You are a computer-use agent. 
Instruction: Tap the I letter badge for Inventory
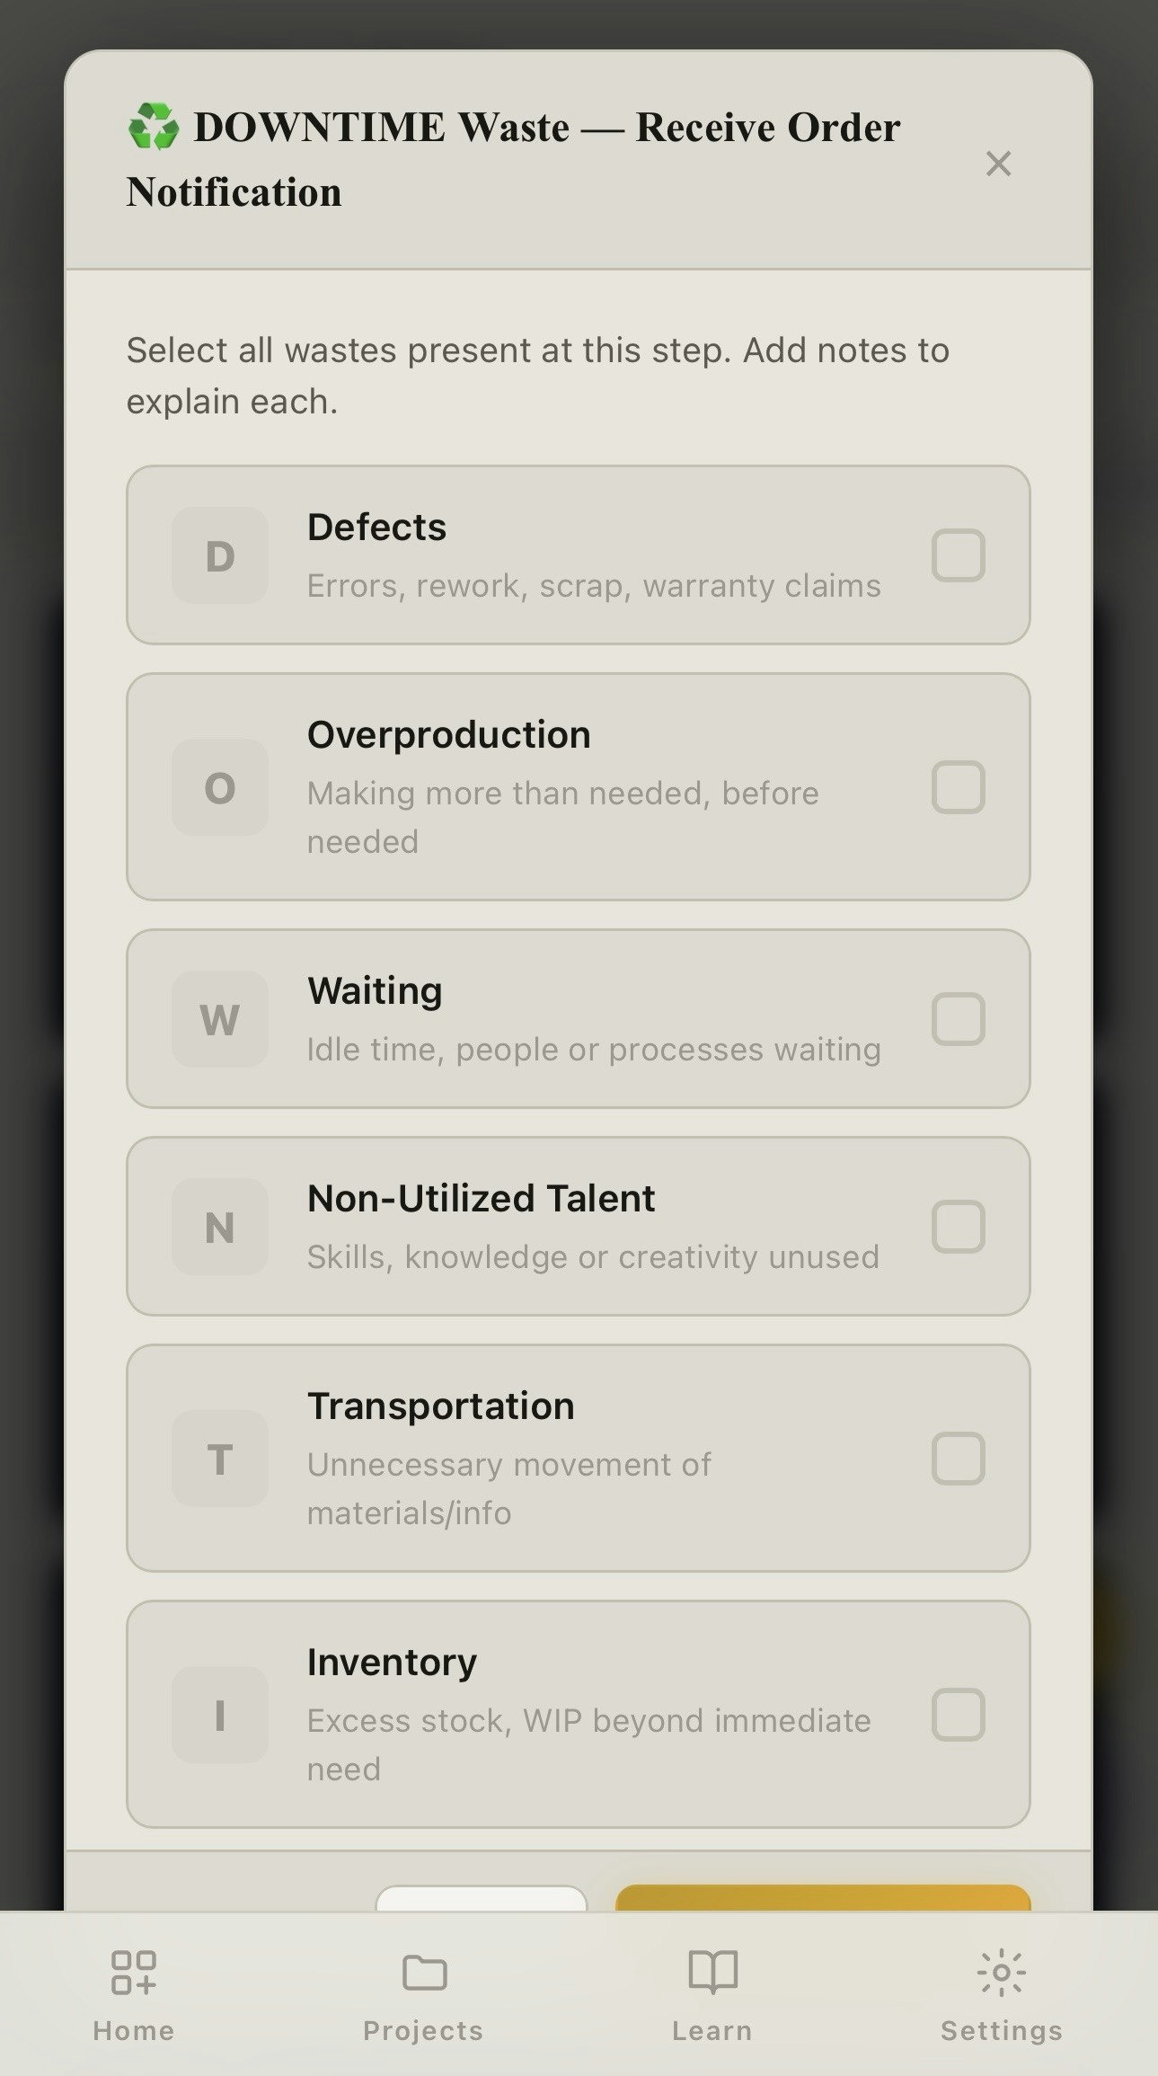(x=220, y=1715)
